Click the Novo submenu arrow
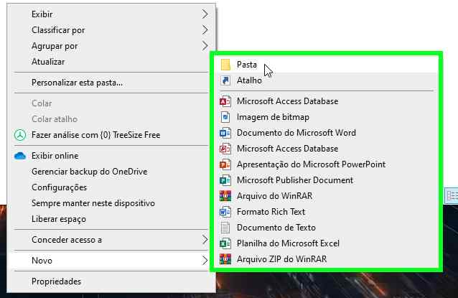Viewport: 458px width, 298px height. coord(205,261)
